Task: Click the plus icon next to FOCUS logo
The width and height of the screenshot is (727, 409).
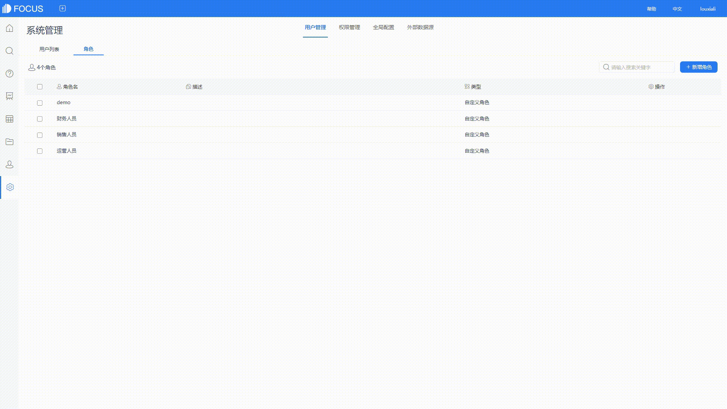Action: (62, 8)
